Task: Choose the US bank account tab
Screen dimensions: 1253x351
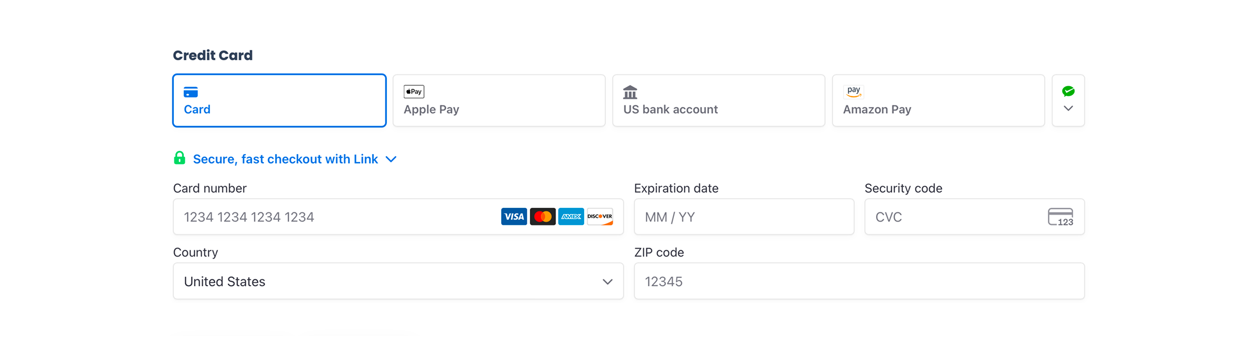Action: click(x=718, y=100)
